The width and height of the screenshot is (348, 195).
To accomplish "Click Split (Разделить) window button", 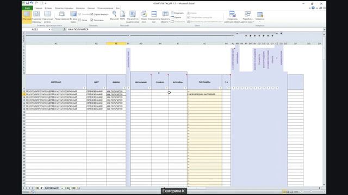I will tap(177, 13).
